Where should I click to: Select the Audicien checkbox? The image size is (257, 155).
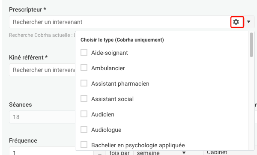click(84, 114)
